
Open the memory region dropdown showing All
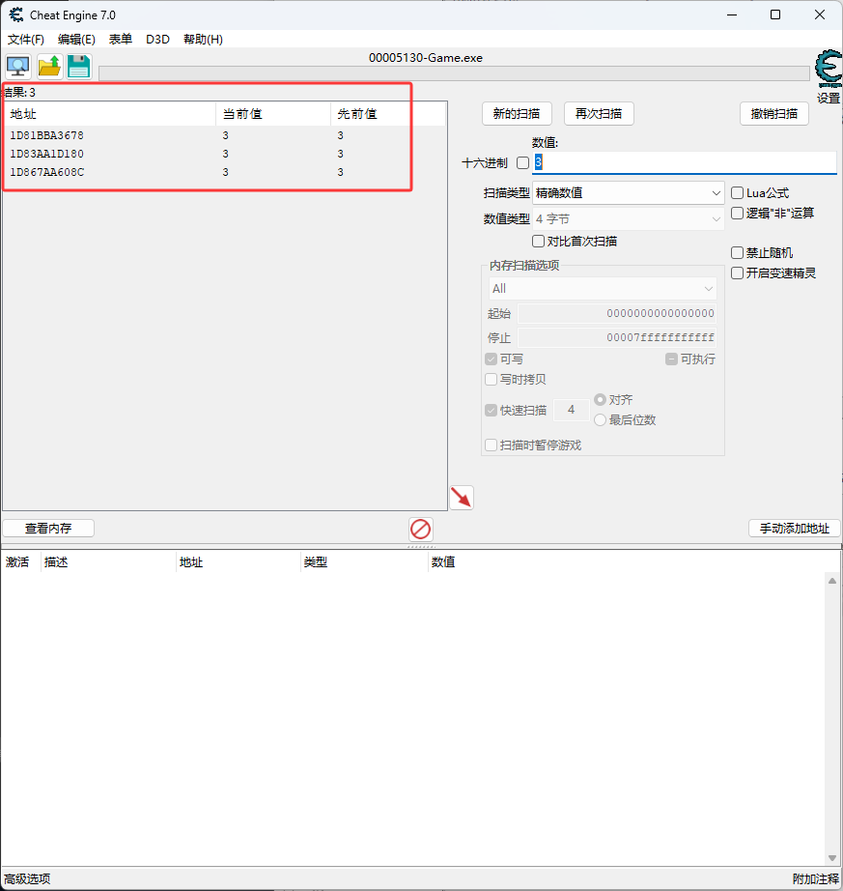[x=603, y=289]
